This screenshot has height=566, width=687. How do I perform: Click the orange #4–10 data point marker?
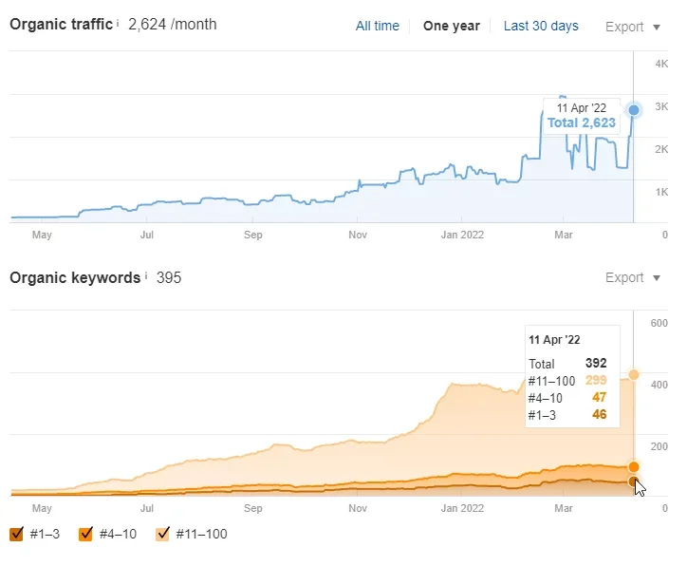tap(634, 466)
